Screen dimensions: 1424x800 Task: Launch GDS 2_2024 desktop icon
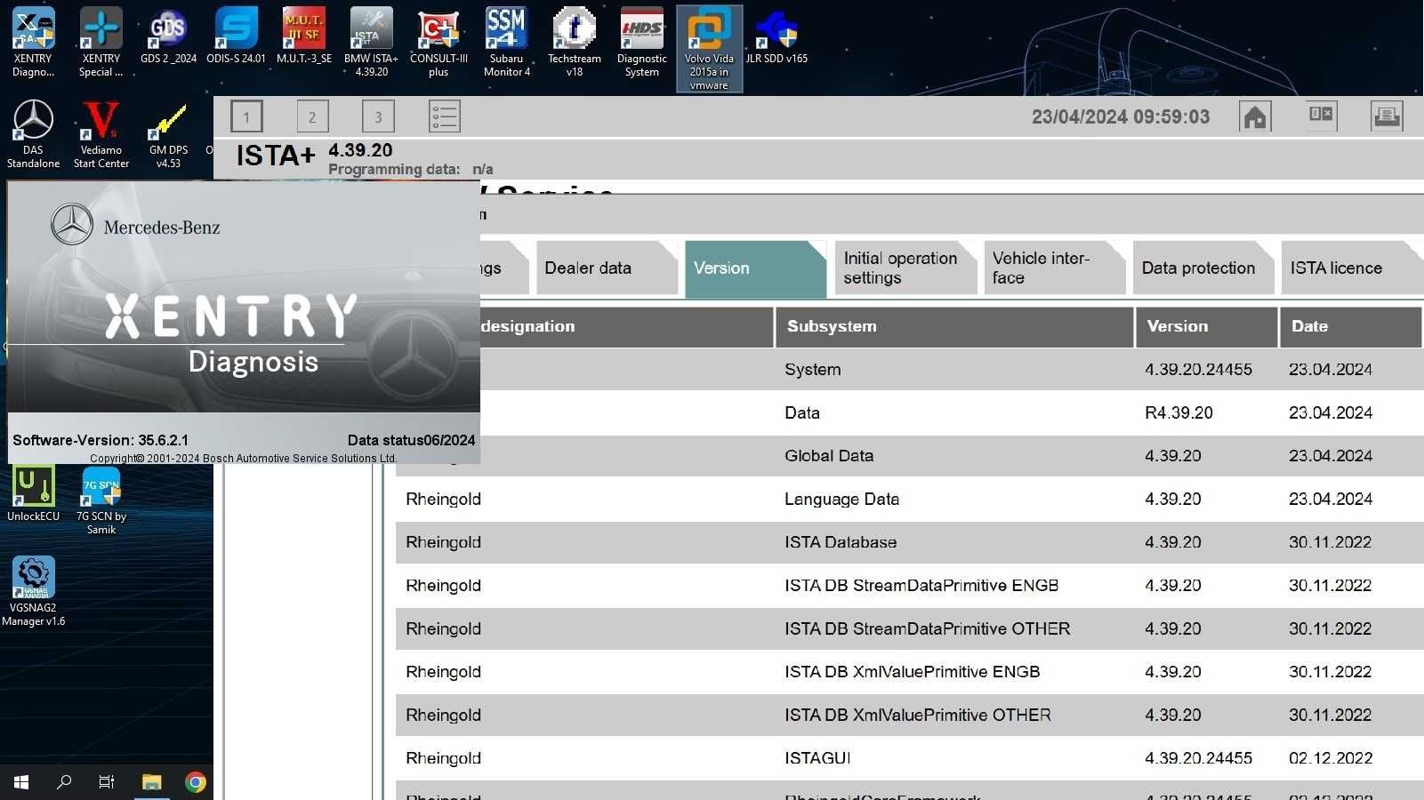168,36
